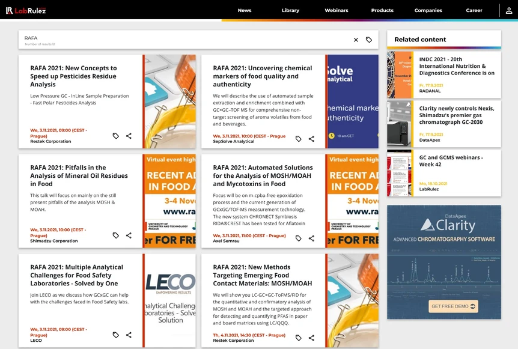Open the News menu
Image resolution: width=518 pixels, height=349 pixels.
(245, 11)
